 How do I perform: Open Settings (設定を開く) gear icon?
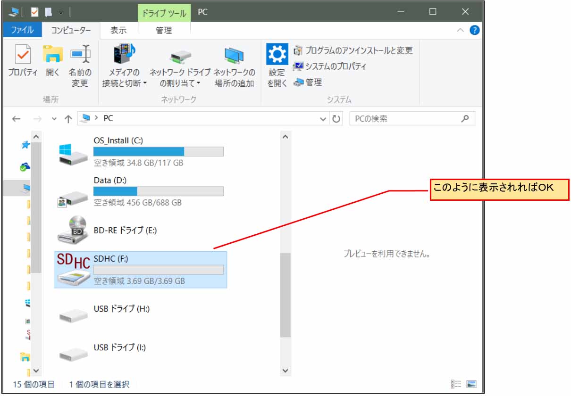pyautogui.click(x=277, y=55)
